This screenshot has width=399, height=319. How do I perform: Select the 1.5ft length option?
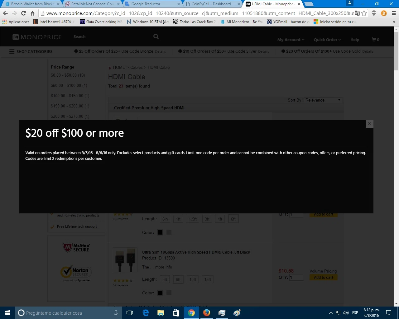click(x=193, y=219)
